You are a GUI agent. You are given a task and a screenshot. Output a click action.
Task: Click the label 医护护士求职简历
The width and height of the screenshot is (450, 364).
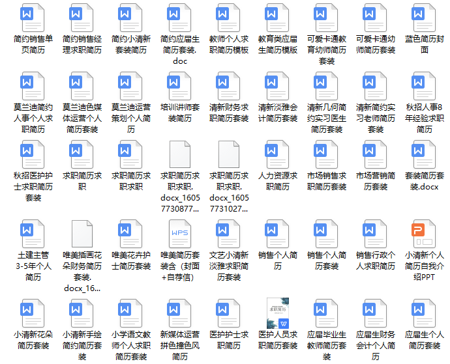229,340
